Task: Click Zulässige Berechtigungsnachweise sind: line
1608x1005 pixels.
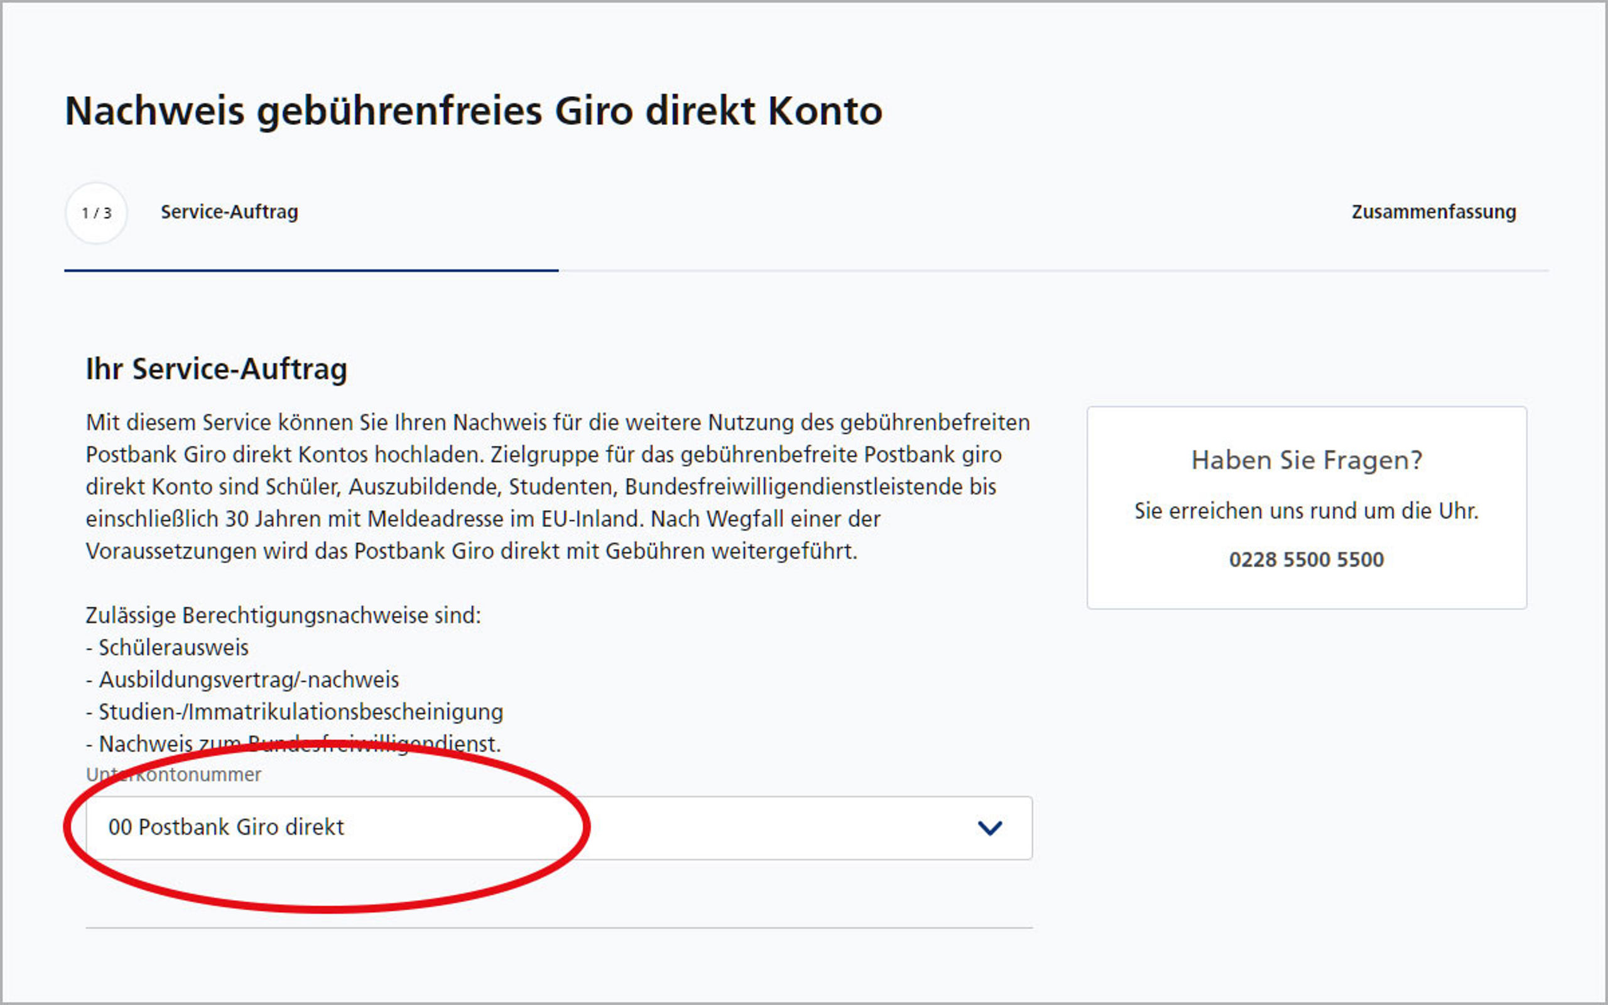Action: click(x=283, y=616)
